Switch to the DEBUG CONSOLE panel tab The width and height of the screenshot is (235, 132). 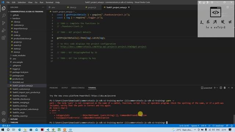point(78,88)
